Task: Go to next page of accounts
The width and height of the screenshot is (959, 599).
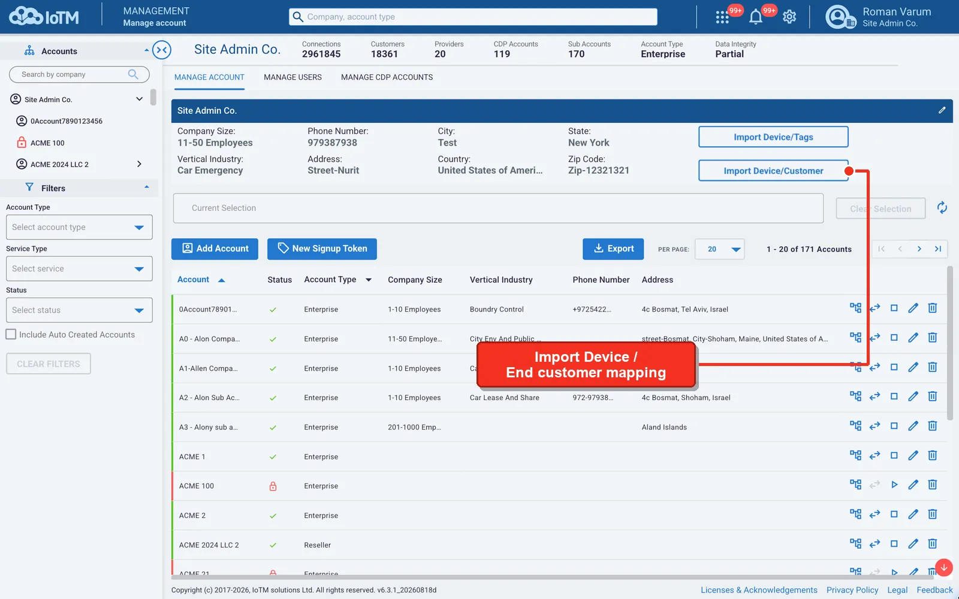Action: [x=919, y=249]
